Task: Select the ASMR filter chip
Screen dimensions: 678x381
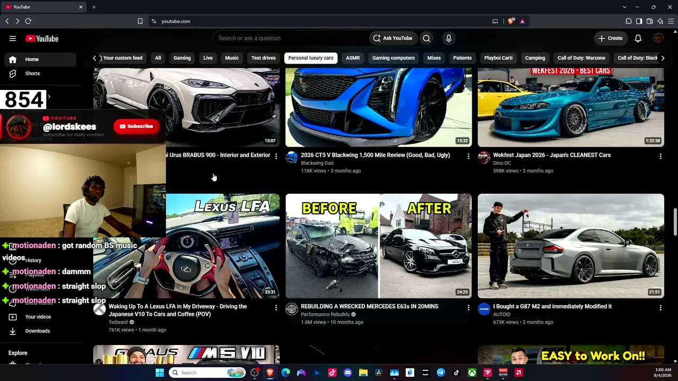Action: click(353, 58)
